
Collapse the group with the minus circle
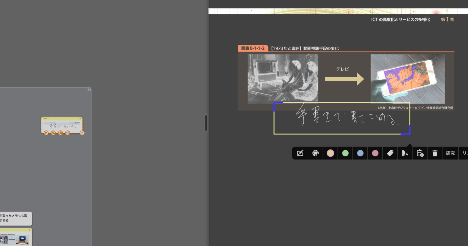[89, 90]
